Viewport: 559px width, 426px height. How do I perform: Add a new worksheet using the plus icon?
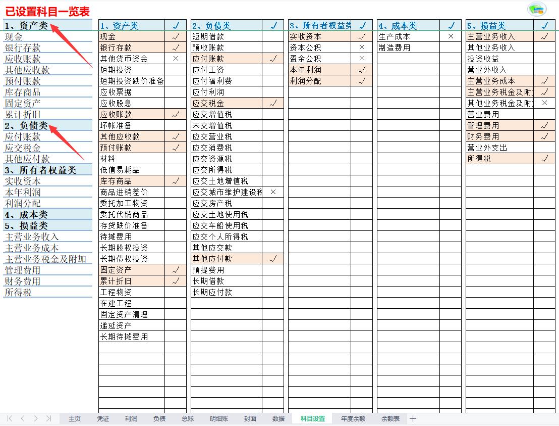(414, 418)
